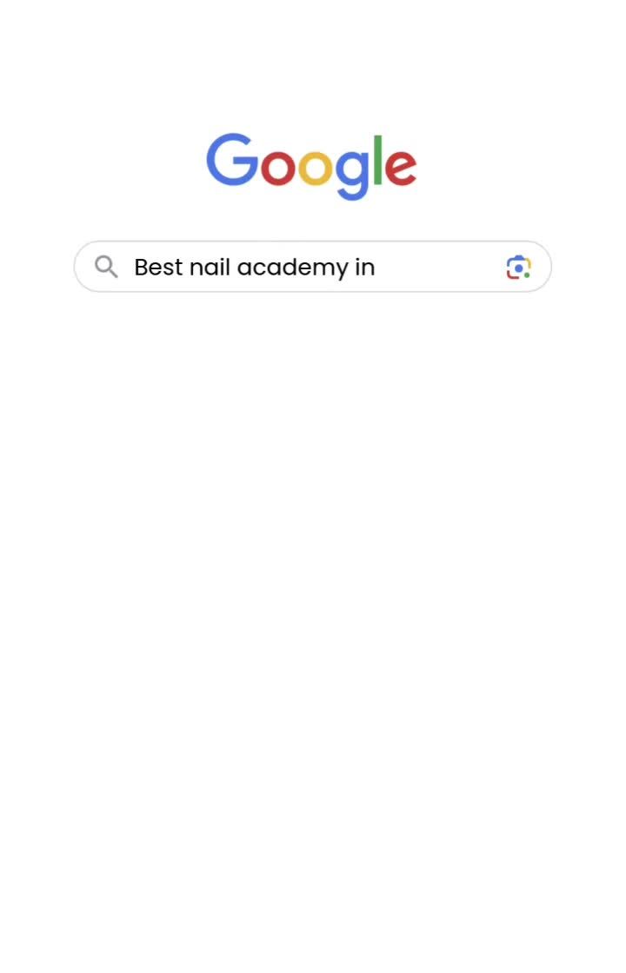The image size is (626, 973).
Task: Click blank white area above Google logo
Action: pos(313,62)
